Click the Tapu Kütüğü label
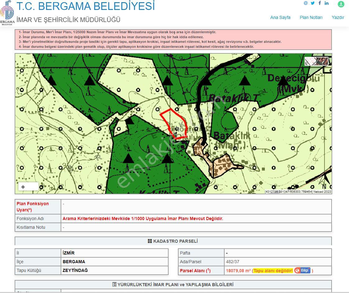Image resolution: width=349 pixels, height=293 pixels. (x=29, y=270)
